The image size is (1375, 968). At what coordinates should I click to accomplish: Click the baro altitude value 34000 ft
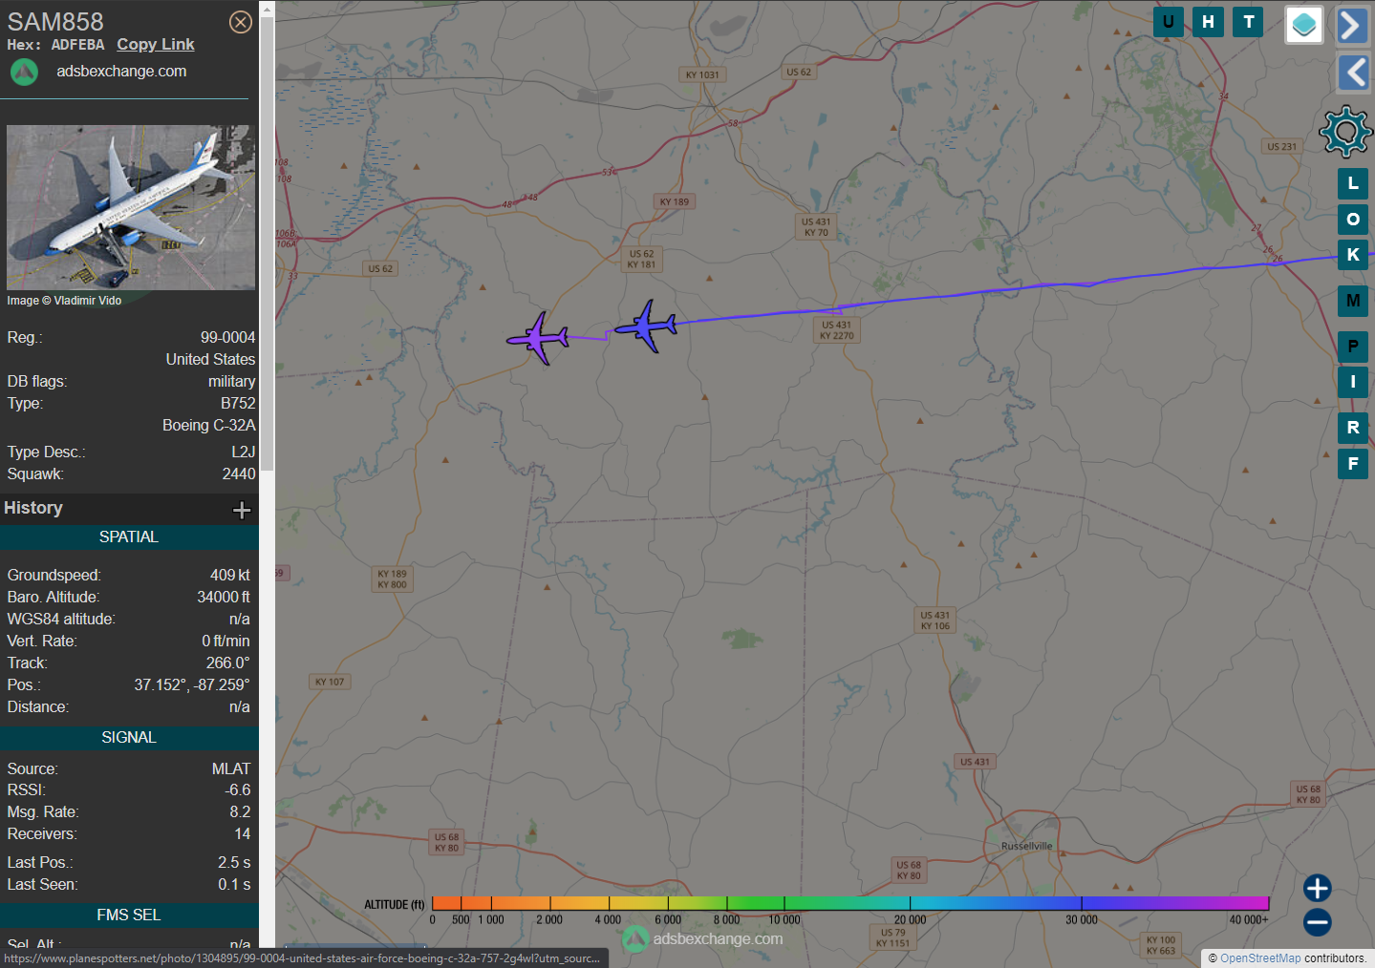(x=224, y=598)
